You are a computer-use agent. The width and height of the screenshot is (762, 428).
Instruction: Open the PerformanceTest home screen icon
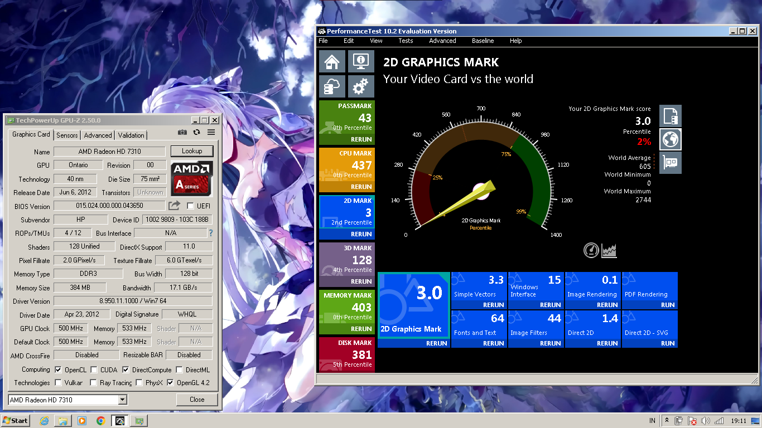(332, 61)
